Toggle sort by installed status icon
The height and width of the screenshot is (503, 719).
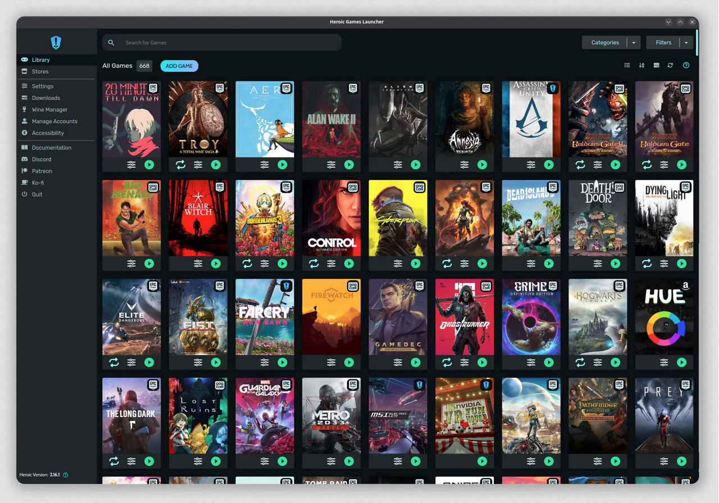click(x=656, y=66)
